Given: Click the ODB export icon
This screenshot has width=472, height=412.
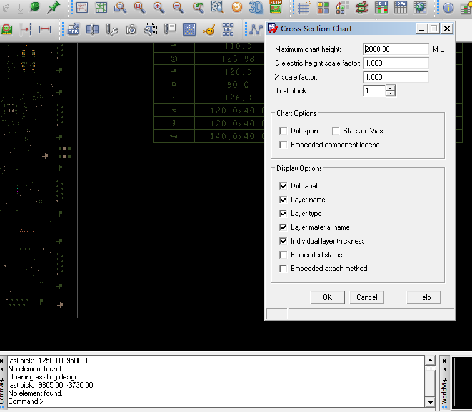Looking at the screenshot, I should [73, 29].
